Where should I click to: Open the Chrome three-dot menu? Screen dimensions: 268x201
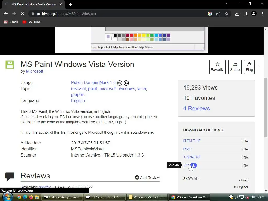point(262,14)
